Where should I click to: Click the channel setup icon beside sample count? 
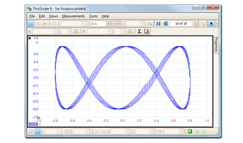coord(150,24)
